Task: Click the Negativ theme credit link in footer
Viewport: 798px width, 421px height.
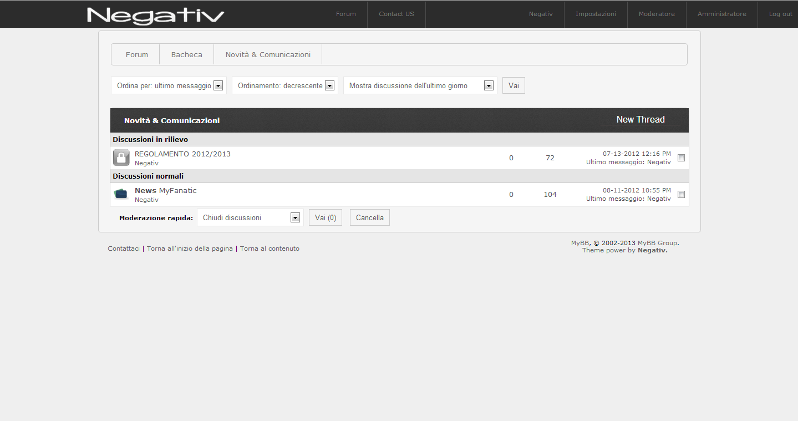Action: (652, 250)
